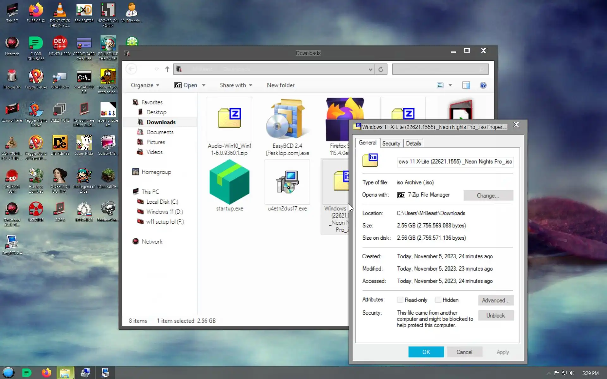Open the view options dropdown arrow
This screenshot has height=379, width=607.
point(450,85)
